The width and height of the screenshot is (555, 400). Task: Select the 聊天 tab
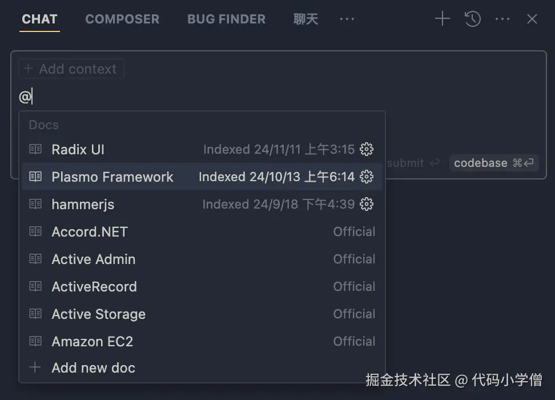tap(305, 19)
